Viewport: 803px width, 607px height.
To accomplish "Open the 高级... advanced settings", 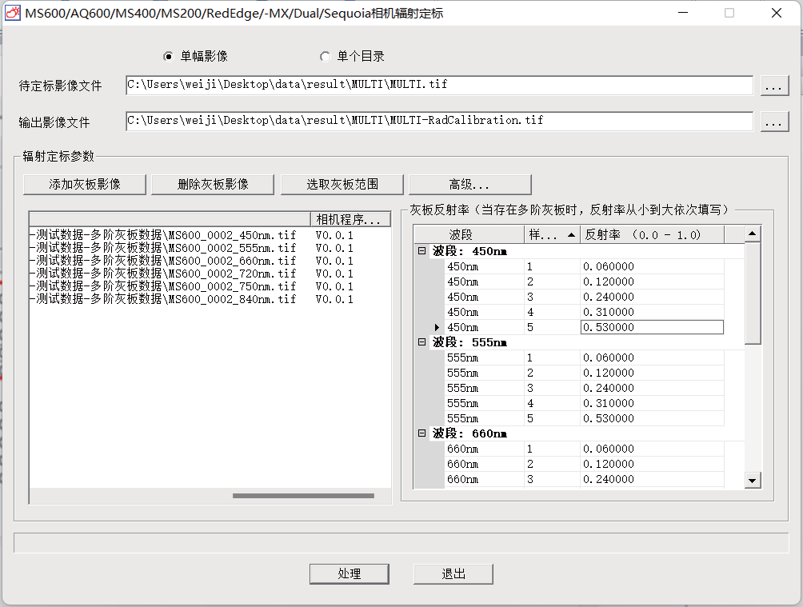I will [x=469, y=185].
